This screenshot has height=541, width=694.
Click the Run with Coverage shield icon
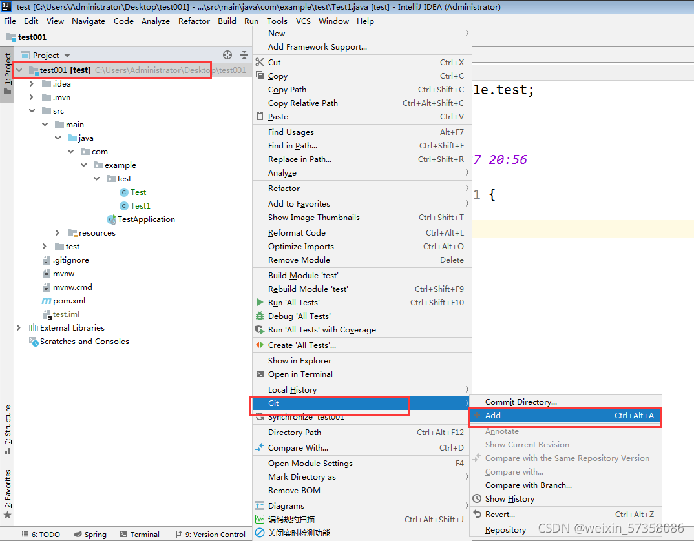coord(260,329)
